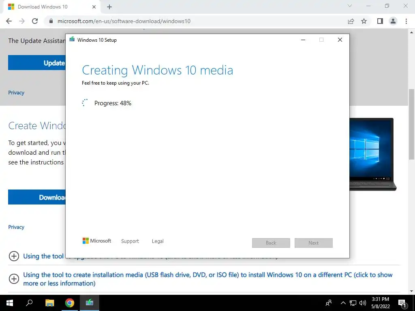Click the disabled Back button
The image size is (415, 311).
[271, 243]
